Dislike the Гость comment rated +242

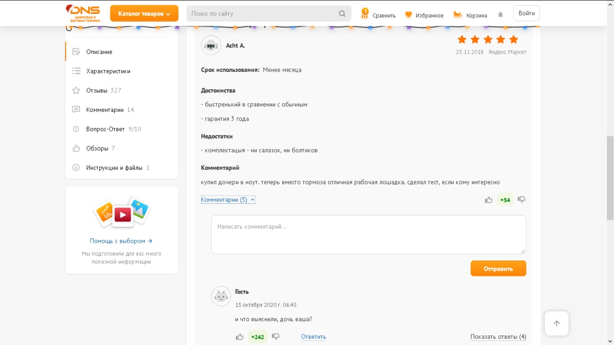click(x=276, y=337)
